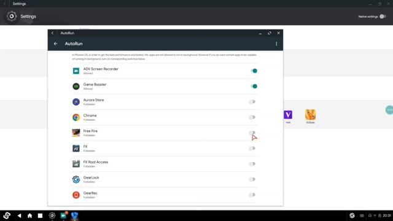Click the purple V app behind AutoRun
This screenshot has height=221, width=393.
click(x=288, y=115)
